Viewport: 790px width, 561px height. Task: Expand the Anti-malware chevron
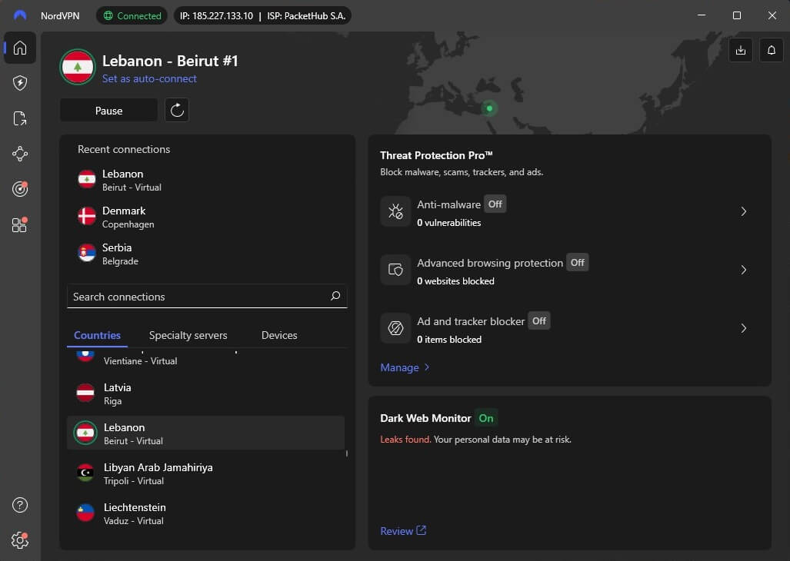743,211
